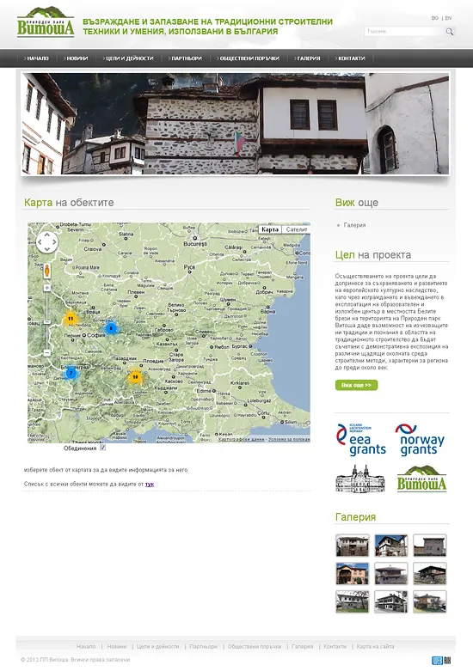Open the НАЧАЛО menu item
The image size is (473, 671).
(x=36, y=58)
